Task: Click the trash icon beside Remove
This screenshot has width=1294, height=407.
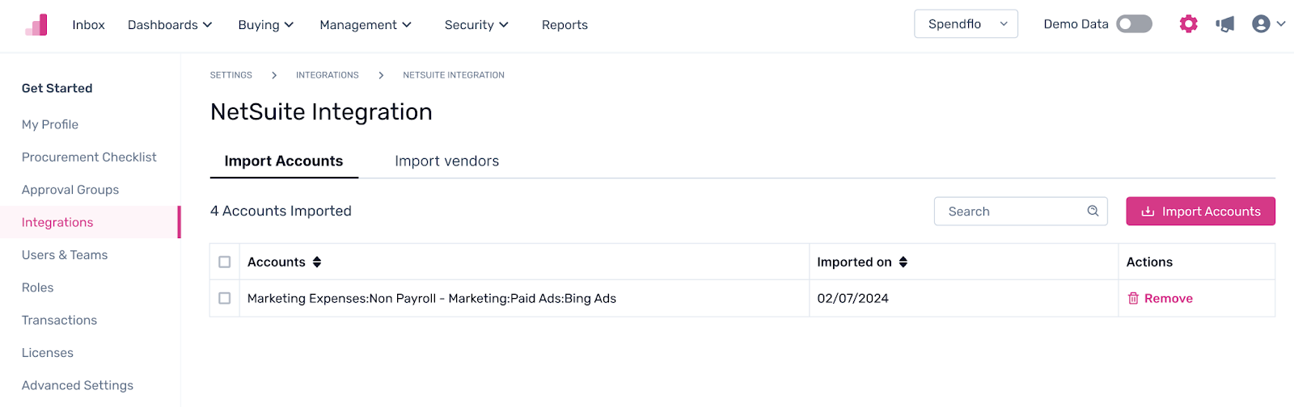Action: (1133, 298)
